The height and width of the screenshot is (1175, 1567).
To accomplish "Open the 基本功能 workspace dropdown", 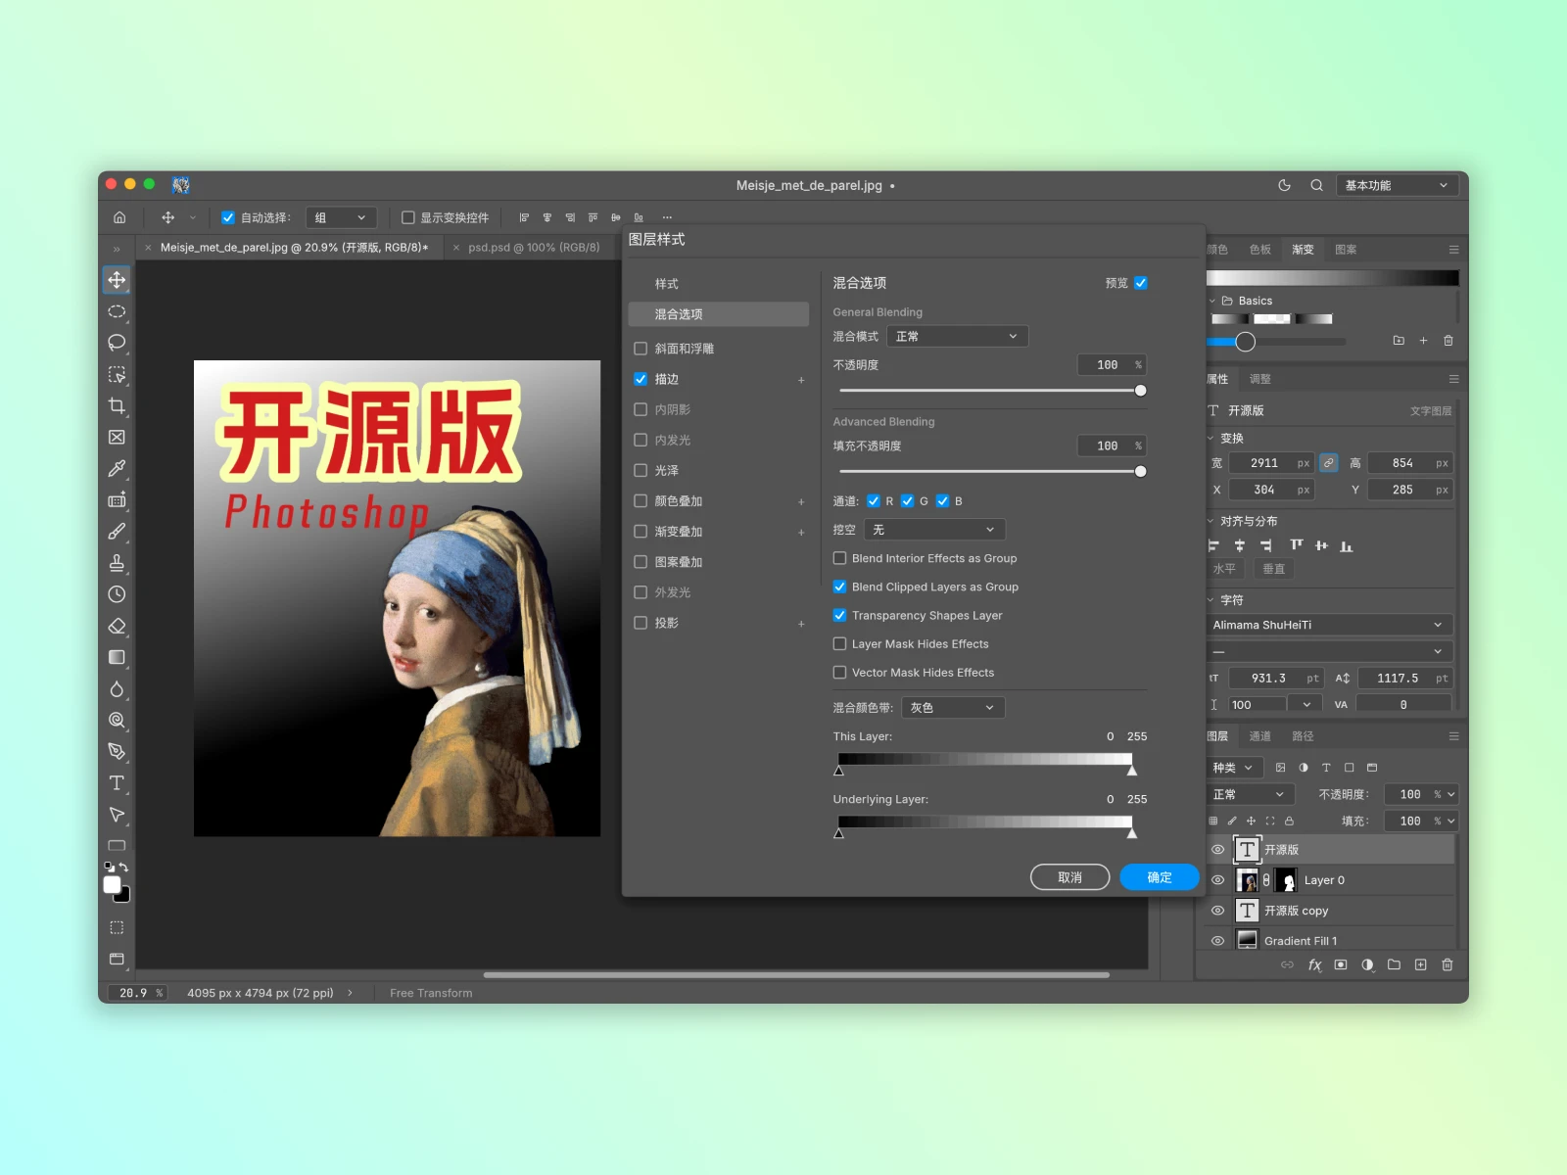I will [x=1398, y=185].
